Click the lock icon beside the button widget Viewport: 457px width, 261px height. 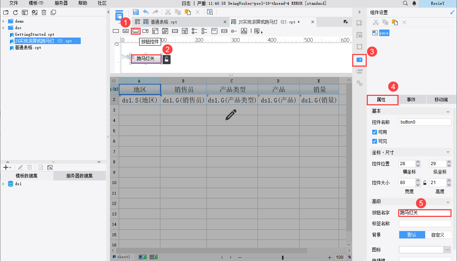(167, 59)
